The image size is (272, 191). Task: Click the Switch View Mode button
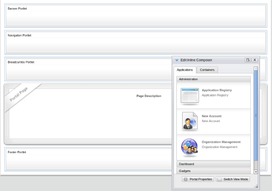pyautogui.click(x=233, y=179)
